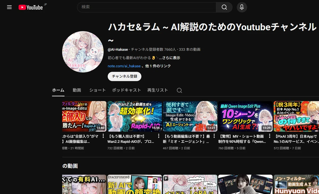Image resolution: width=319 pixels, height=194 pixels.
Task: Open the hamburger guide menu
Action: point(9,7)
